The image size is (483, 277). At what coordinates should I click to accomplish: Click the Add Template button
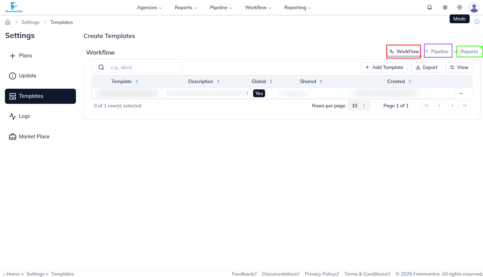pos(384,67)
